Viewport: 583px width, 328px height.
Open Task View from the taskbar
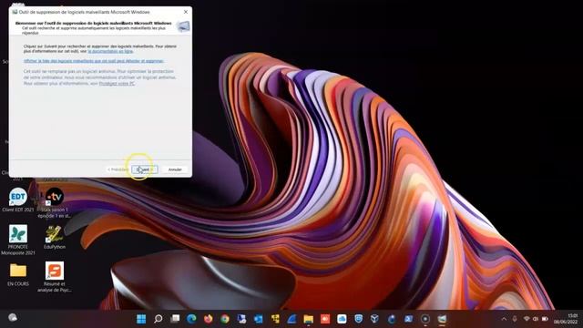(175, 319)
